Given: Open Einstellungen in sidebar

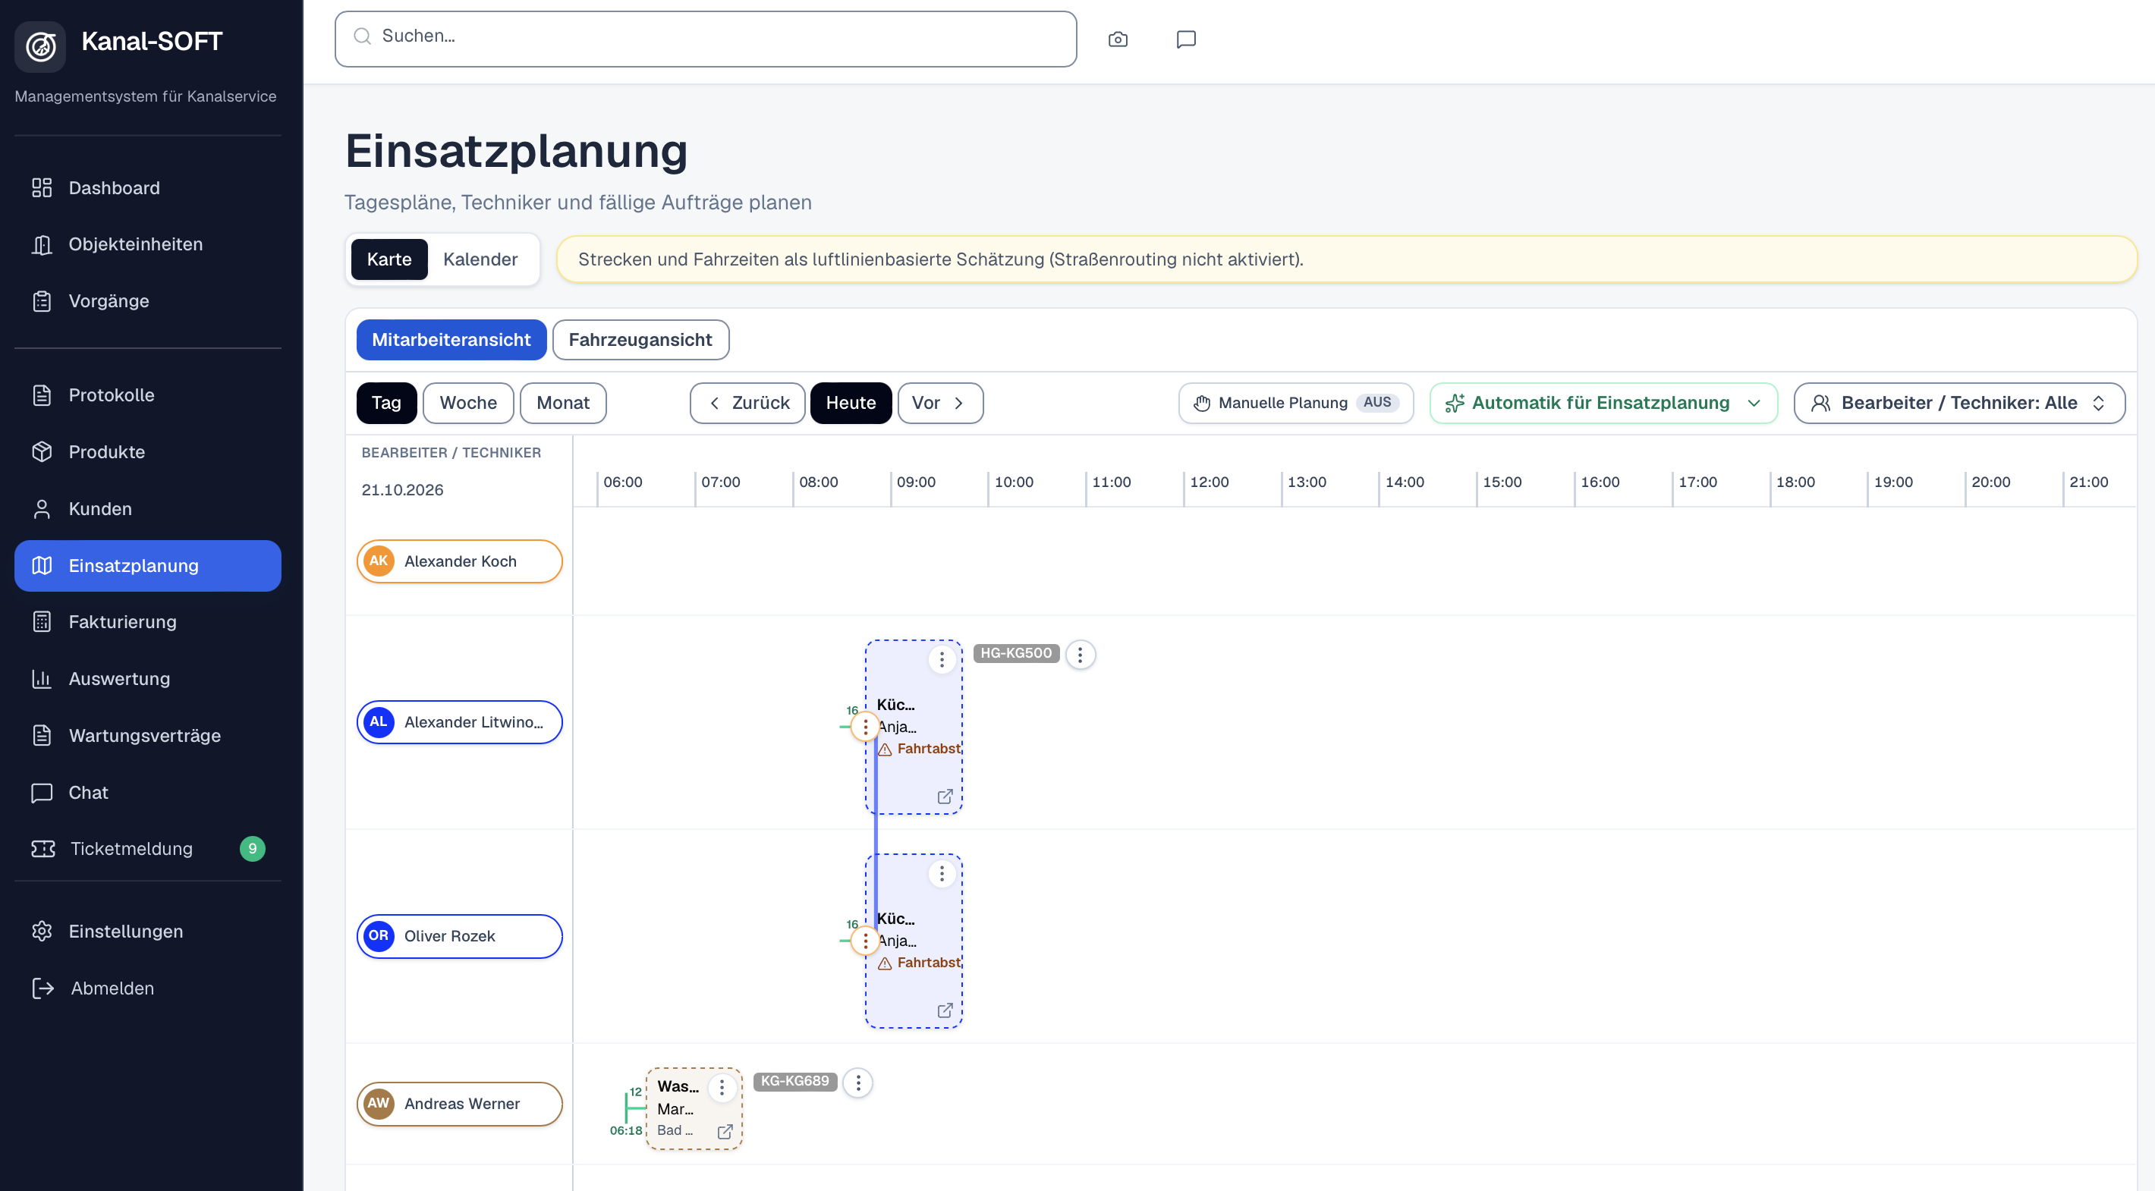Looking at the screenshot, I should pos(148,931).
